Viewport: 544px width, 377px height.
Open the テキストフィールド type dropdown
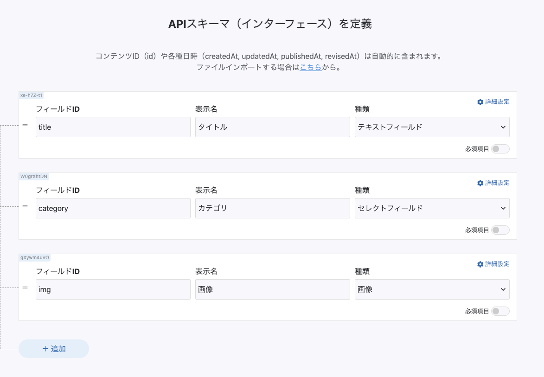(x=432, y=127)
